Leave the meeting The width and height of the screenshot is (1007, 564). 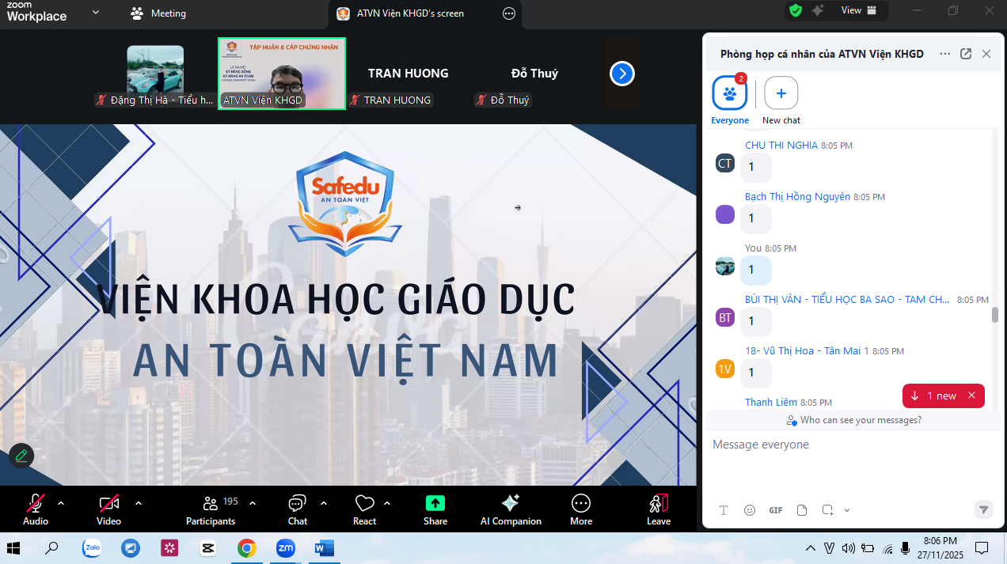click(659, 509)
